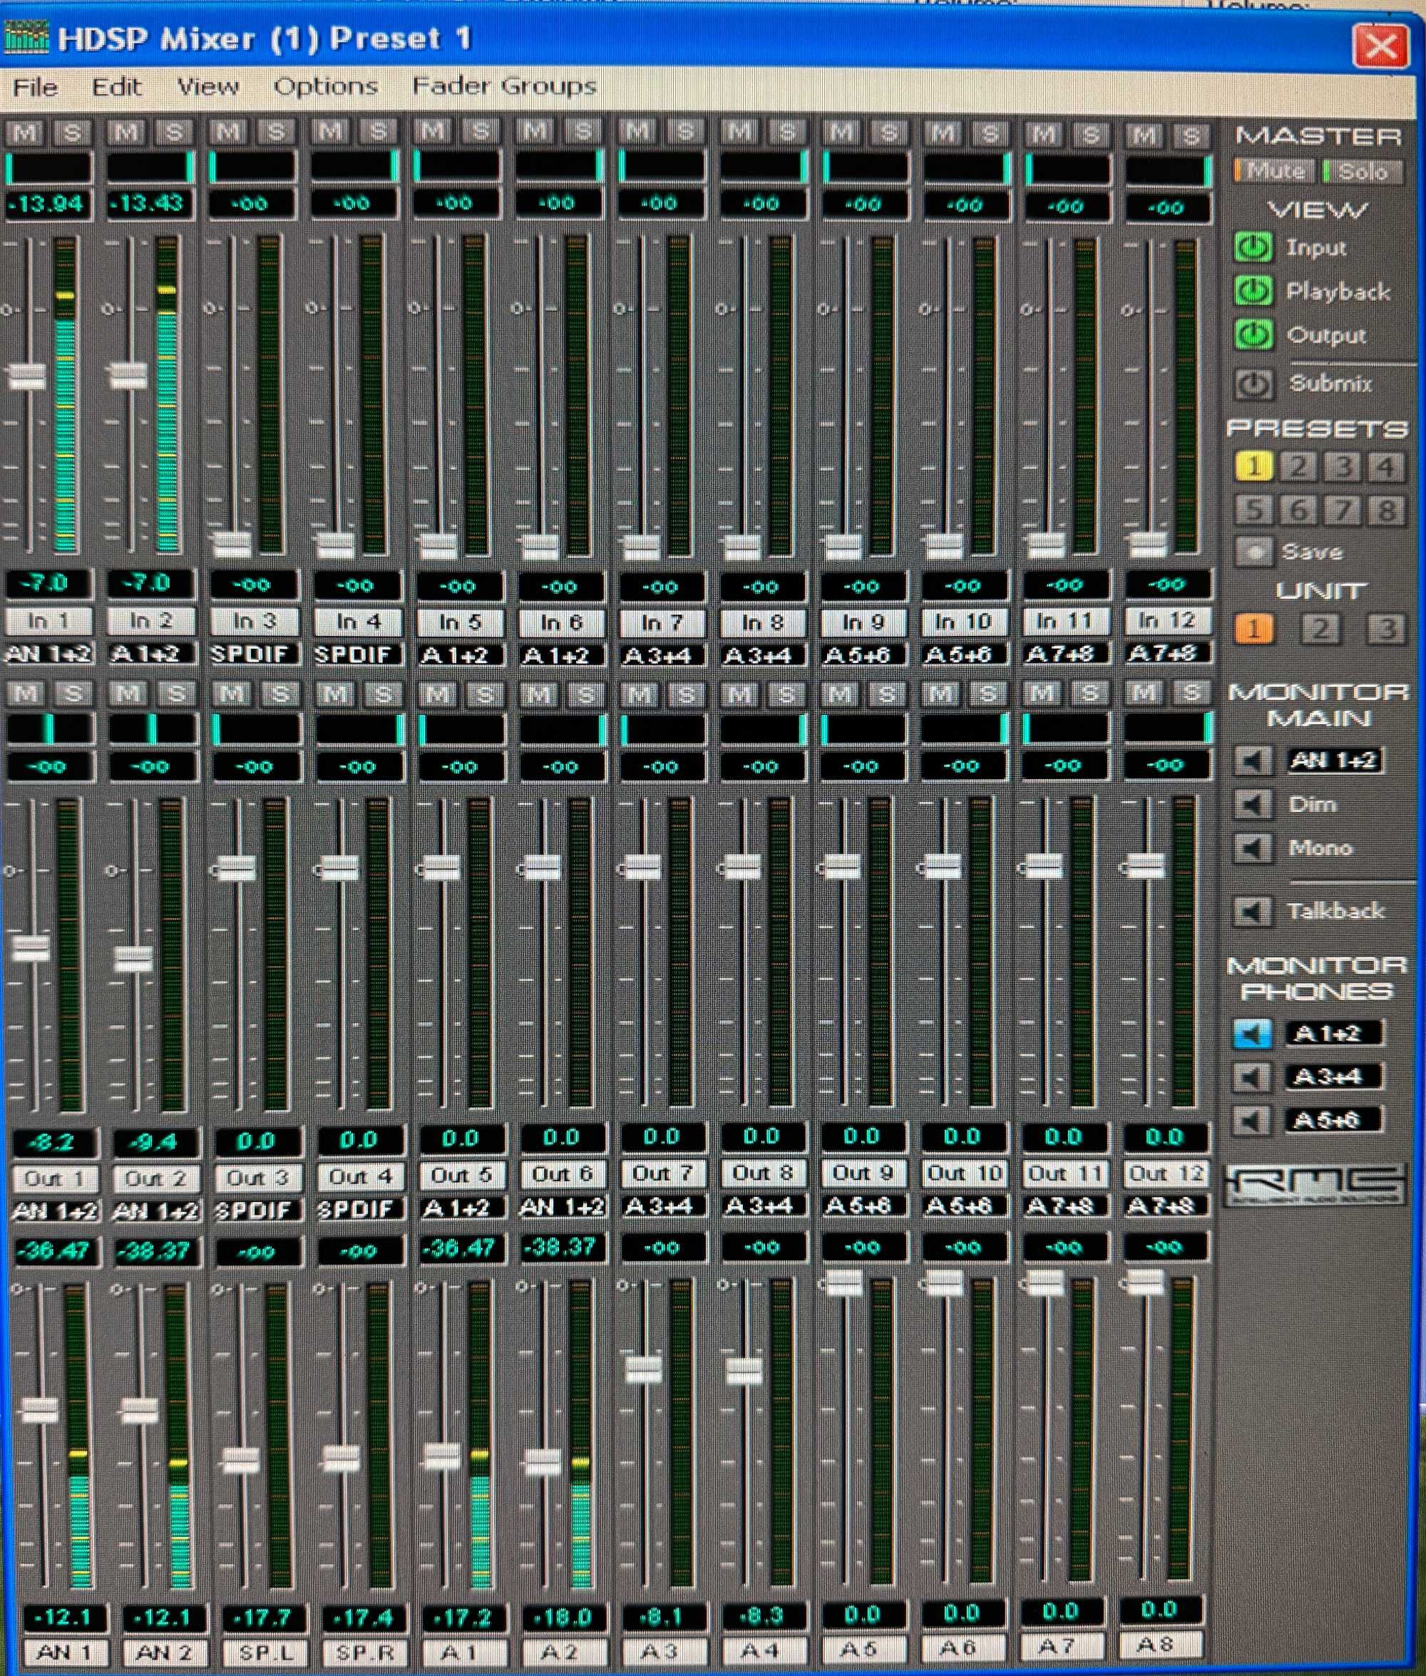
Task: Open the Options menu
Action: coord(326,86)
